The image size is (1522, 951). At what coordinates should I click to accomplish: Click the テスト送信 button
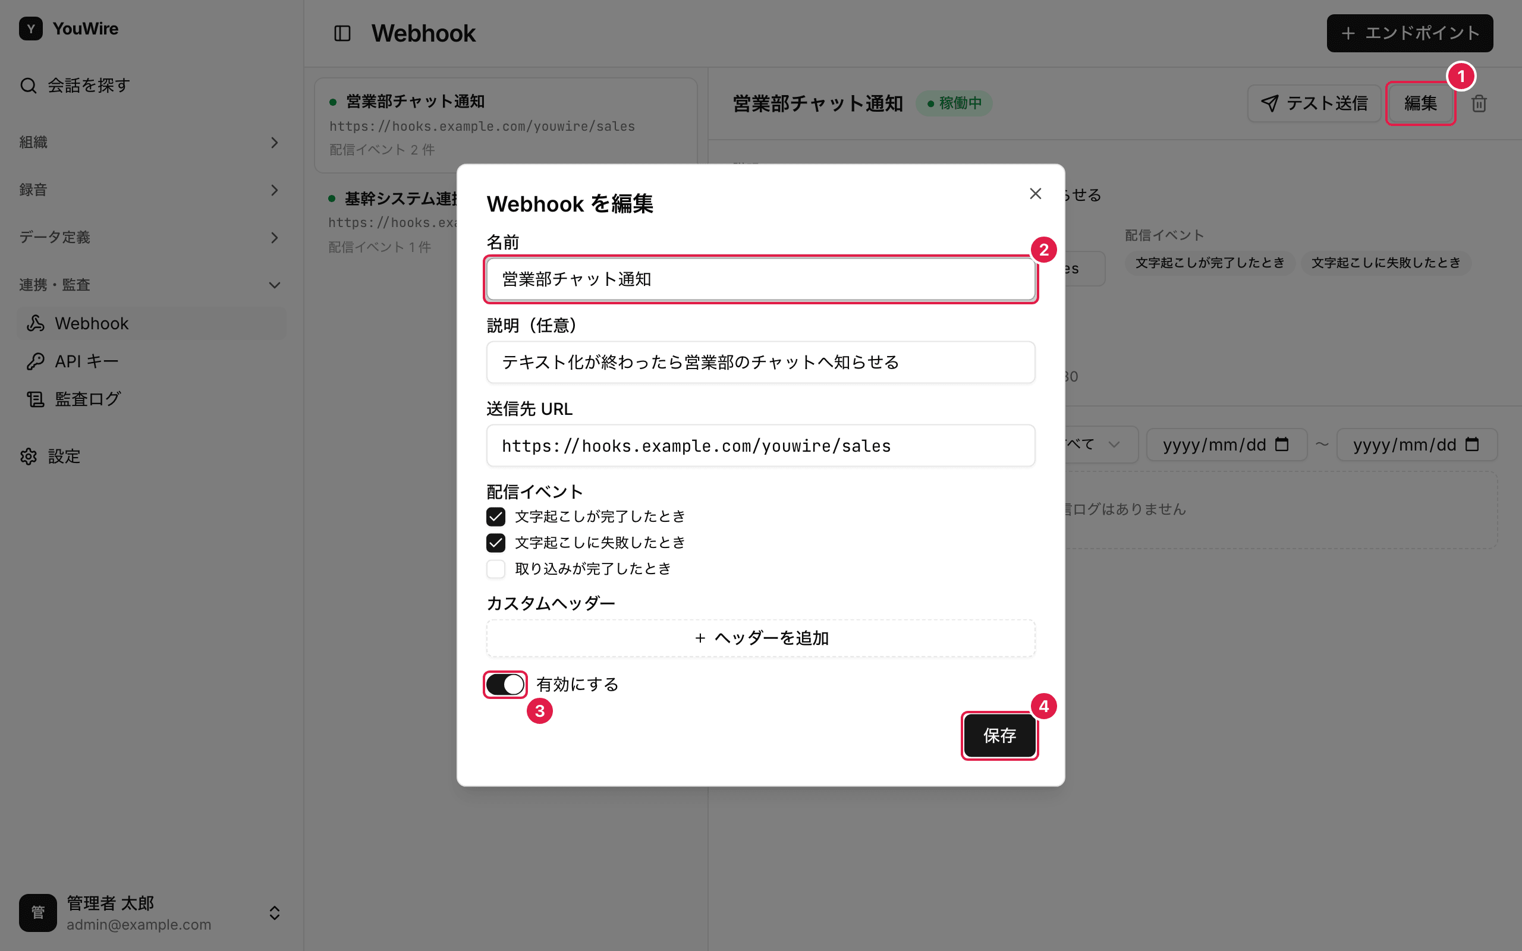coord(1314,103)
